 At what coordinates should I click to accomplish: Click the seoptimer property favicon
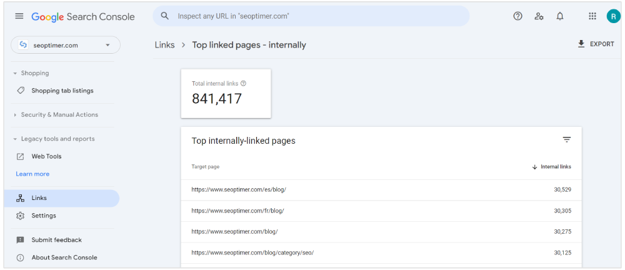tap(23, 45)
